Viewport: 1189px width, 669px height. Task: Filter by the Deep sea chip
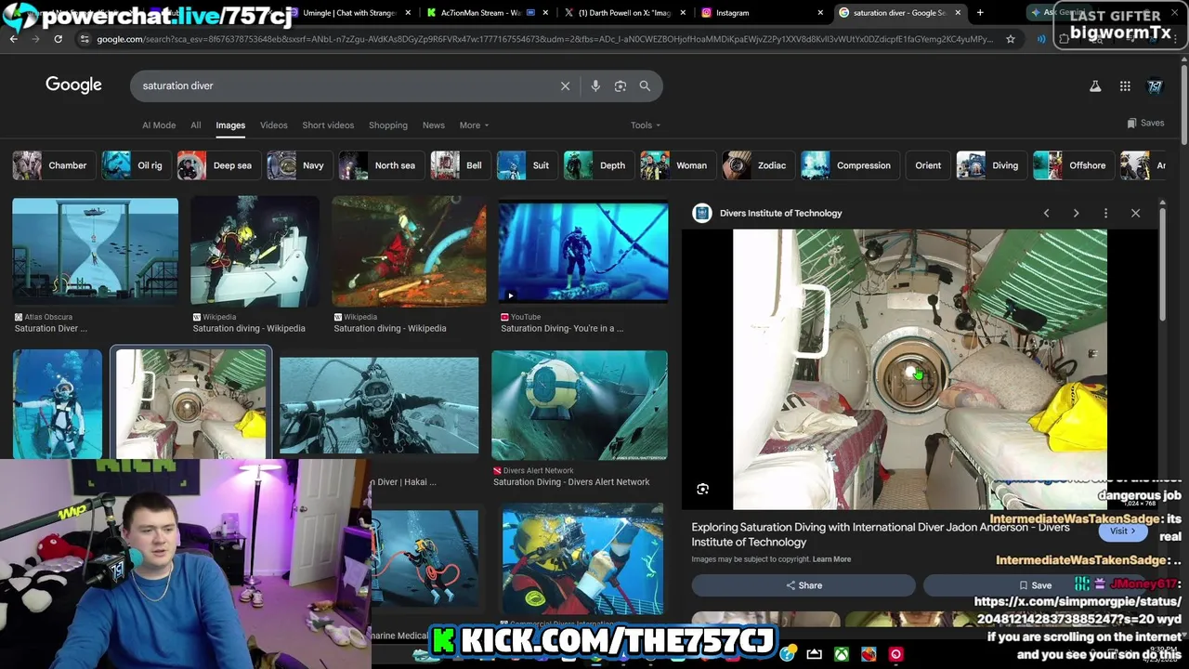coord(217,165)
